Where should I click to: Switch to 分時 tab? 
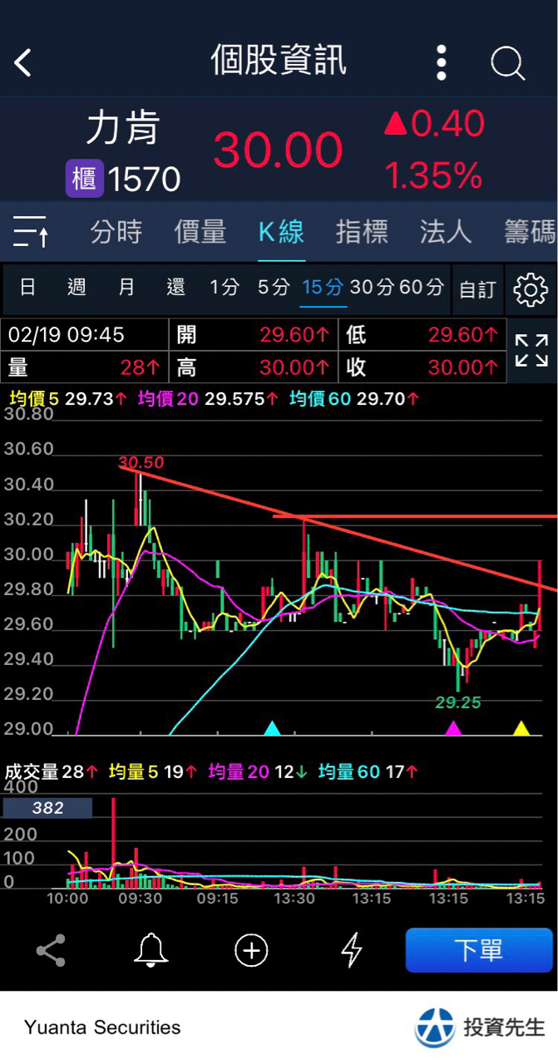point(116,232)
